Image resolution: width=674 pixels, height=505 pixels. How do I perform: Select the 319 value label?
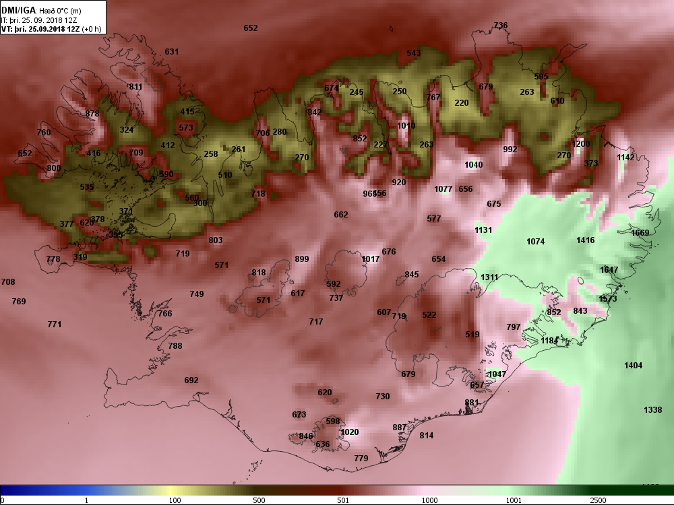[x=80, y=257]
